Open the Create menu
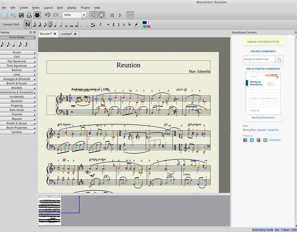The image size is (297, 232). tap(24, 8)
